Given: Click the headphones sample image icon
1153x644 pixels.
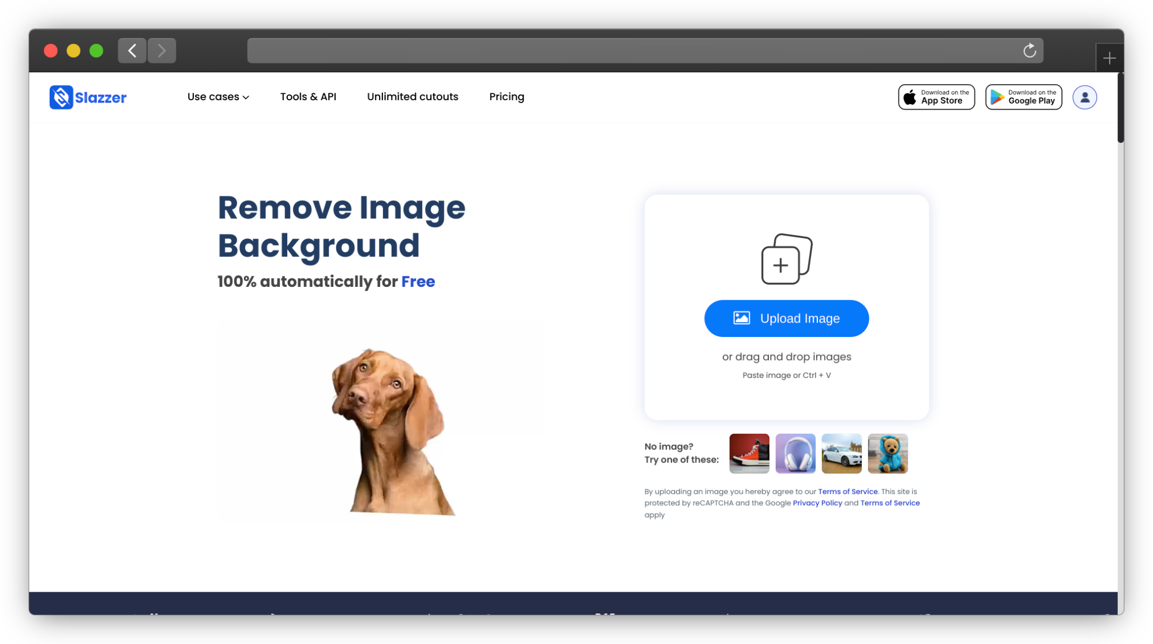Looking at the screenshot, I should [x=796, y=453].
